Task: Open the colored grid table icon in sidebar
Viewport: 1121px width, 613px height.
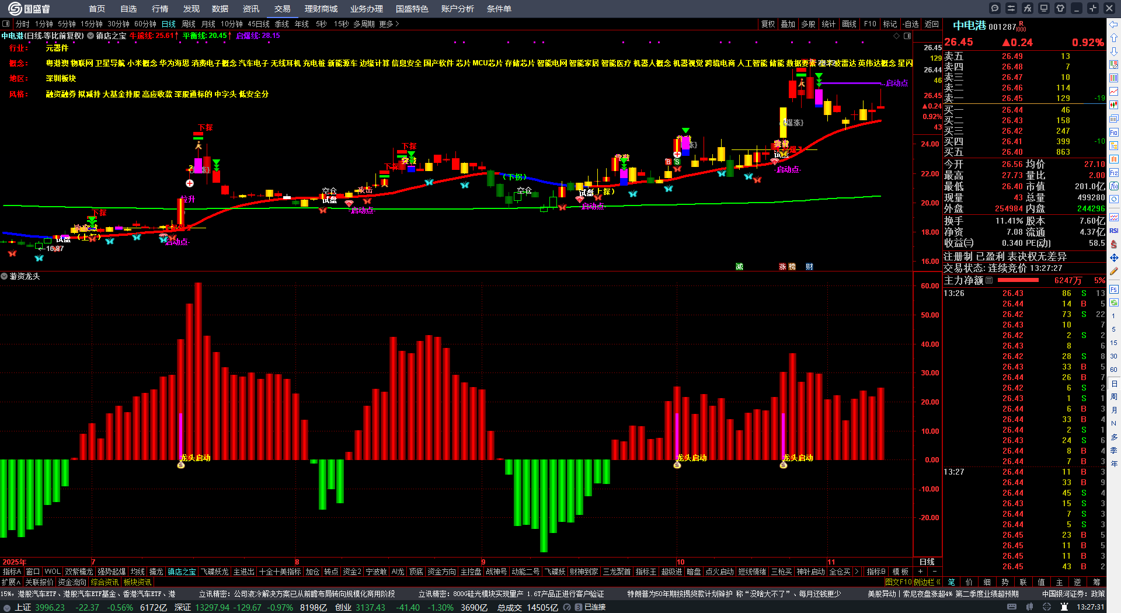Action: (1114, 78)
